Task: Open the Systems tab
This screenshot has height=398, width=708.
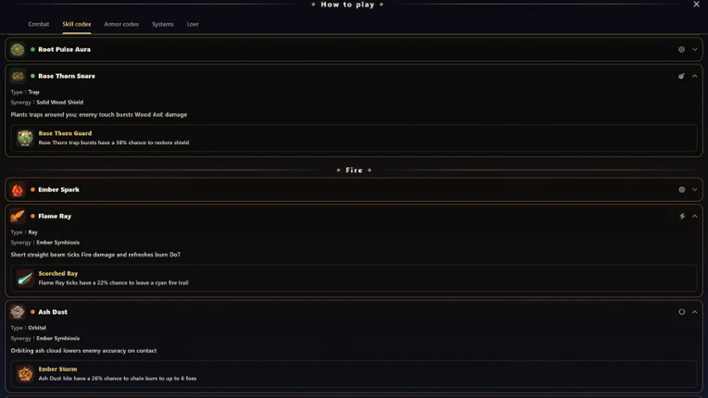Action: 162,24
